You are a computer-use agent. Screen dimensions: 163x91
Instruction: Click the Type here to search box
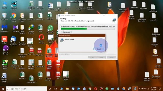click(26, 89)
